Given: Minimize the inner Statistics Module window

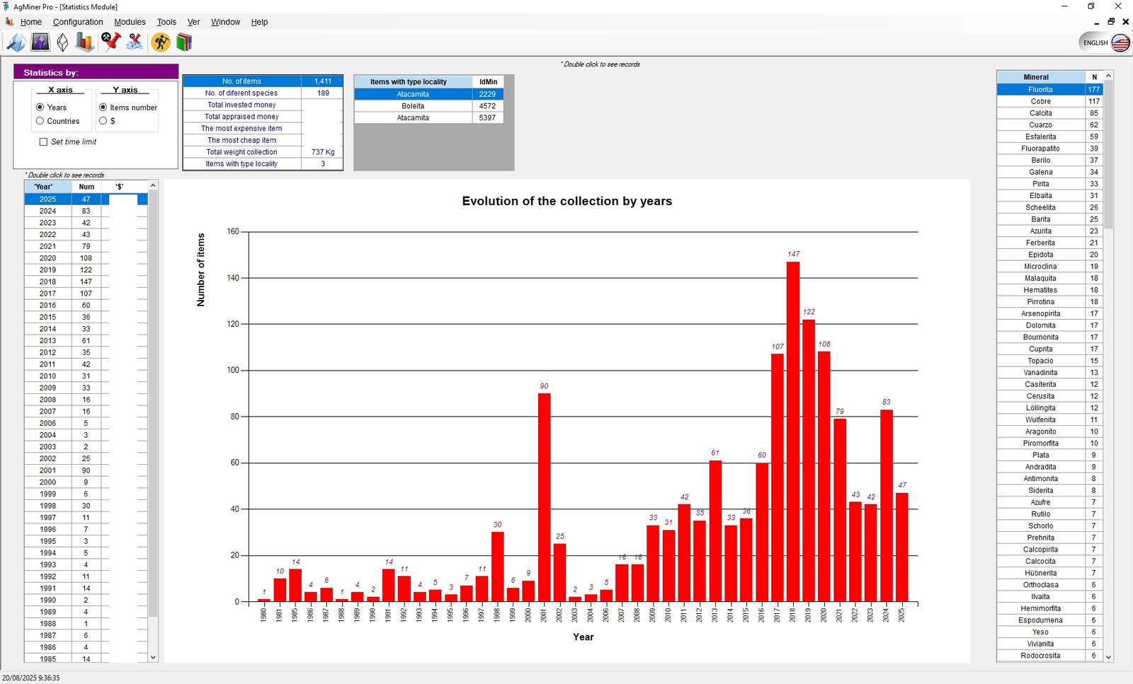Looking at the screenshot, I should 1097,22.
